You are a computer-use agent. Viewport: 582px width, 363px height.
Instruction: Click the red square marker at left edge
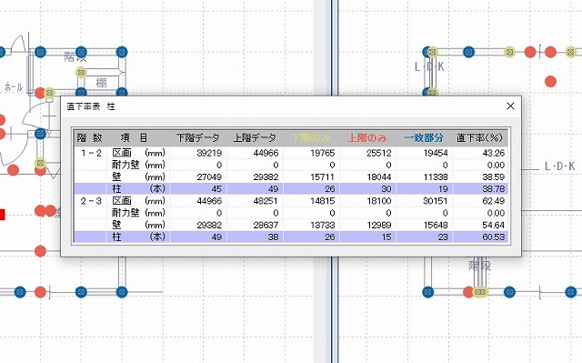click(x=2, y=215)
